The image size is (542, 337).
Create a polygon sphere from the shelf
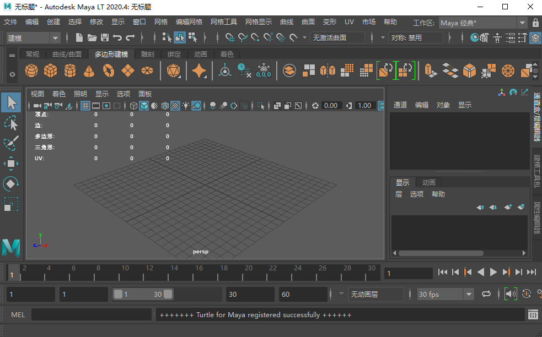click(31, 70)
